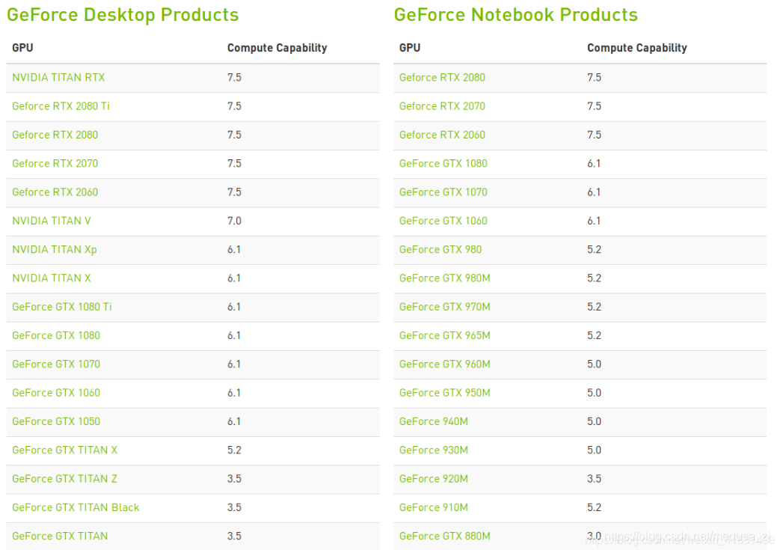Open the GeForce GTX 880M link

(x=445, y=536)
